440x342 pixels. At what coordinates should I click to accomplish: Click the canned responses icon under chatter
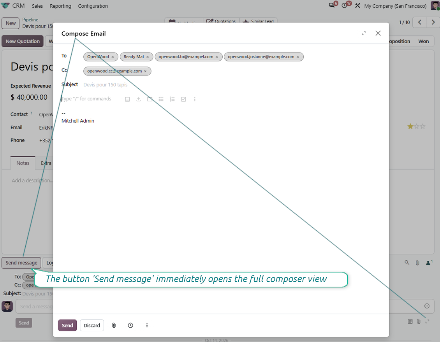click(410, 321)
